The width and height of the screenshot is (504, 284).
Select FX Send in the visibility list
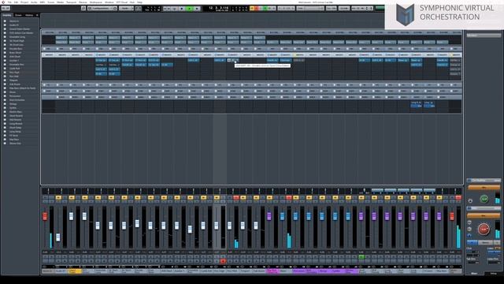tap(14, 136)
